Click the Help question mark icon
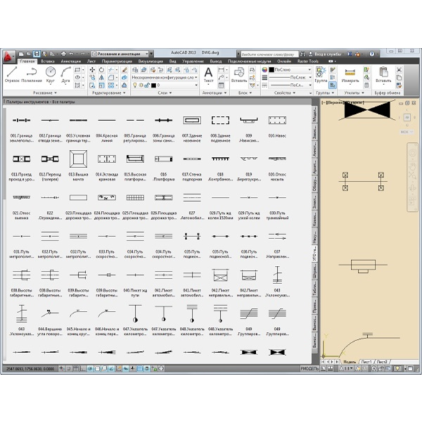The image size is (422, 422). (x=372, y=54)
